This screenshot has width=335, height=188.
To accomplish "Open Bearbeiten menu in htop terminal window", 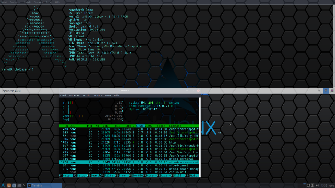I will point(74,95).
